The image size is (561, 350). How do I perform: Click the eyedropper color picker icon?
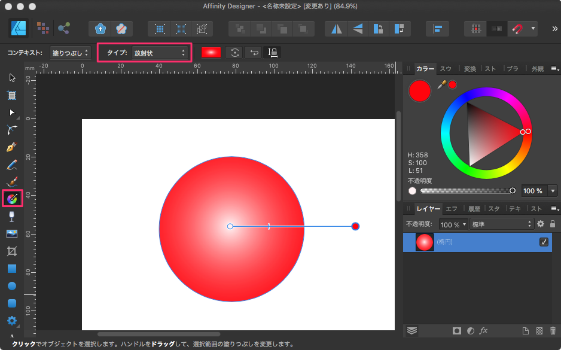coord(442,85)
